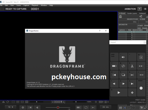
Task: Click key 2 step forward on Keypad
Action: pos(123,83)
